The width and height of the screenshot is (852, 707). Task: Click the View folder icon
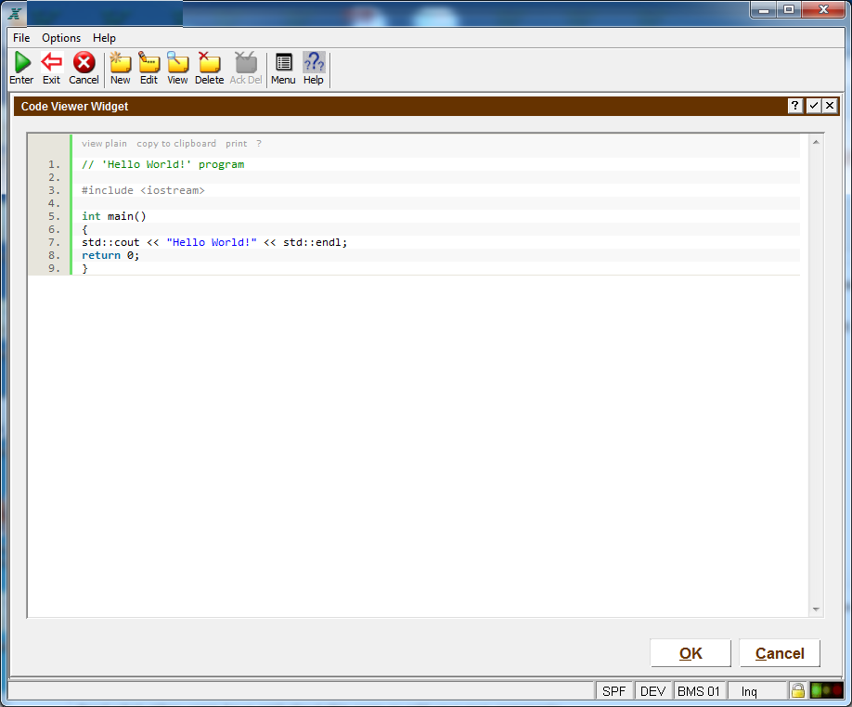tap(177, 62)
